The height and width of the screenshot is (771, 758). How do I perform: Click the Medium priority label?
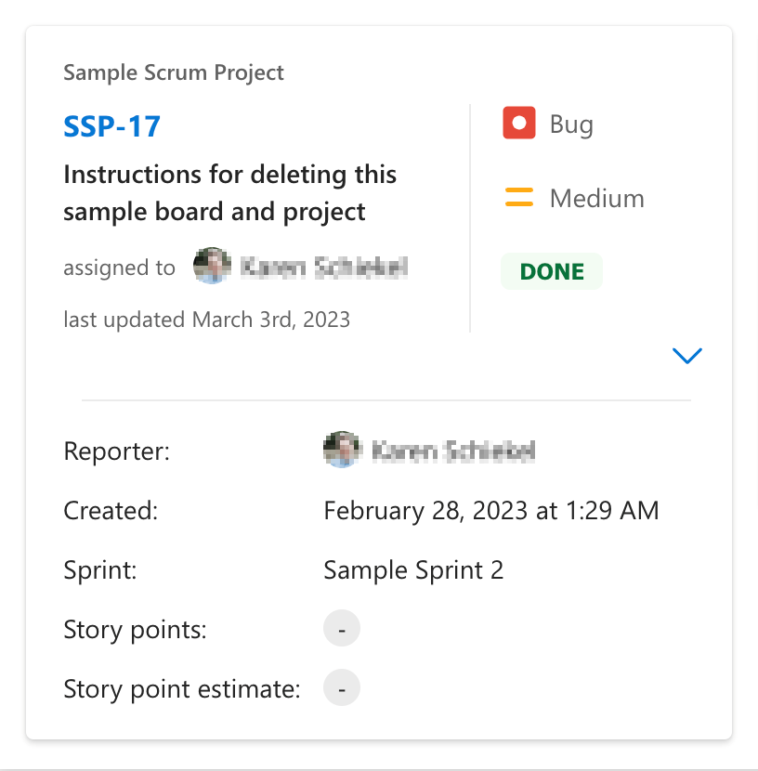pos(596,198)
